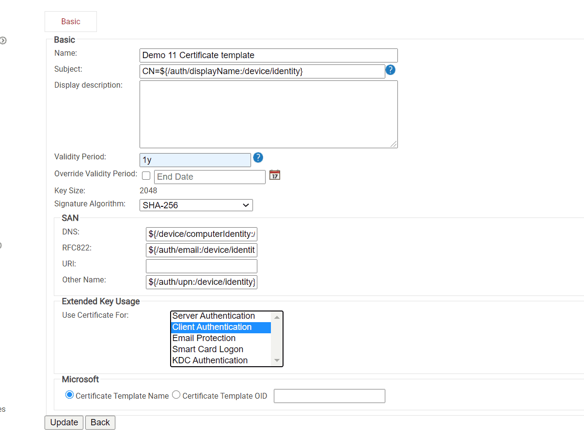
Task: Click the usage list scroll-up arrow
Action: (x=277, y=317)
